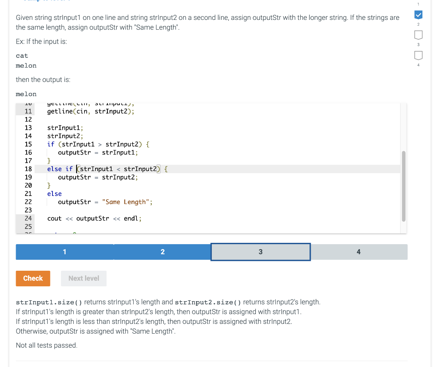Image resolution: width=433 pixels, height=367 pixels.
Task: Click the number 2 above its shield badge
Action: pos(418,24)
